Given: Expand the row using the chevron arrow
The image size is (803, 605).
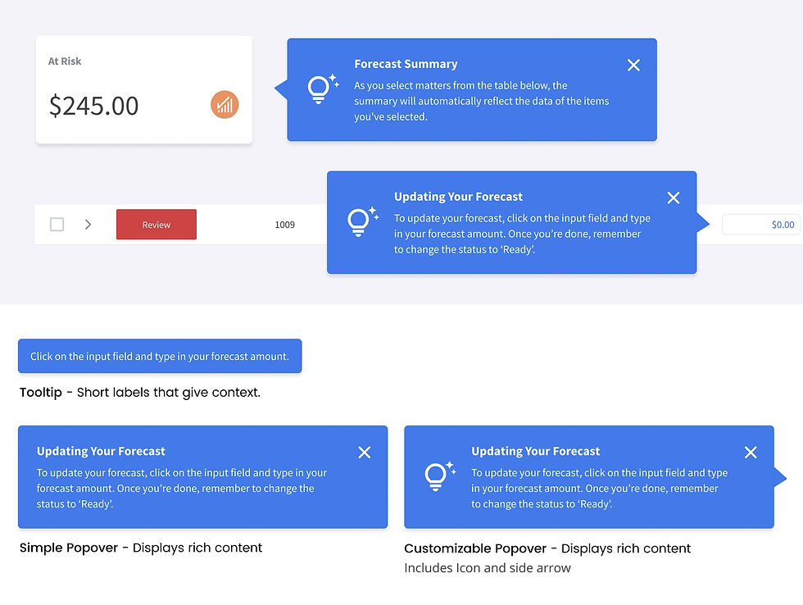Looking at the screenshot, I should tap(88, 225).
